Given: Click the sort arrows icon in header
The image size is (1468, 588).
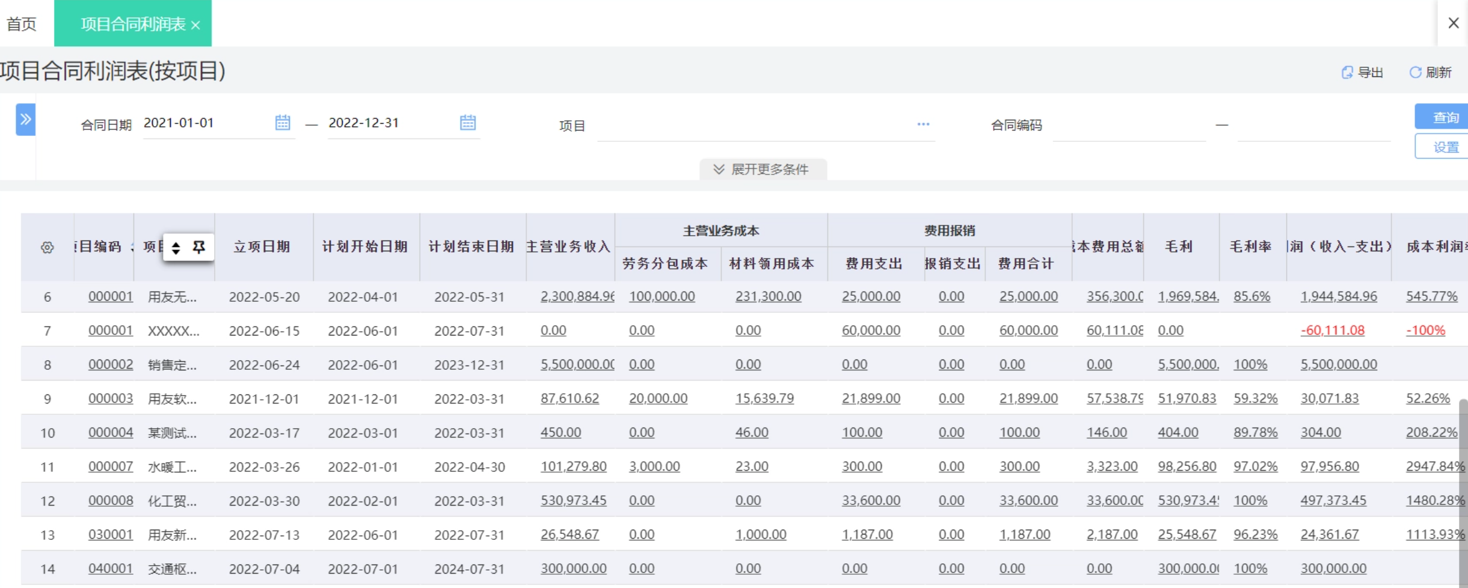Looking at the screenshot, I should [x=176, y=248].
